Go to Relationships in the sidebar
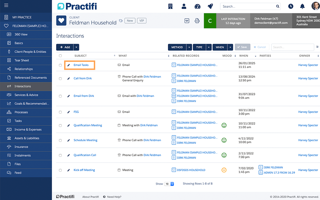This screenshot has width=320, height=200. (26, 69)
